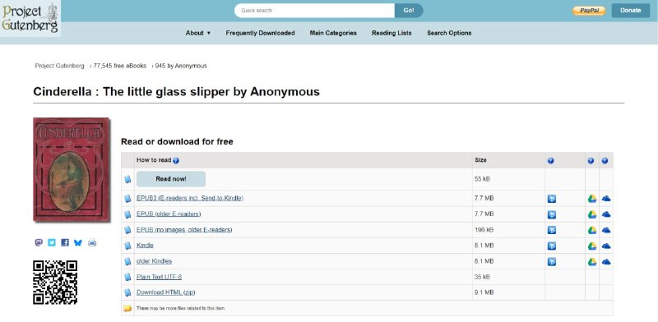The height and width of the screenshot is (322, 658).
Task: Open Frequently Downloaded menu item
Action: 260,33
